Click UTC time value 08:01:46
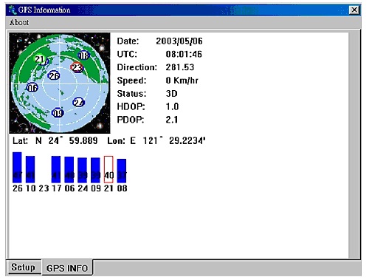This screenshot has height=280, width=369. pos(184,54)
